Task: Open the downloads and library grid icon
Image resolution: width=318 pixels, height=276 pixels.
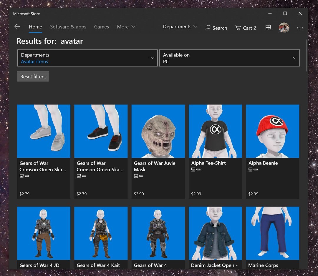Action: tap(268, 28)
